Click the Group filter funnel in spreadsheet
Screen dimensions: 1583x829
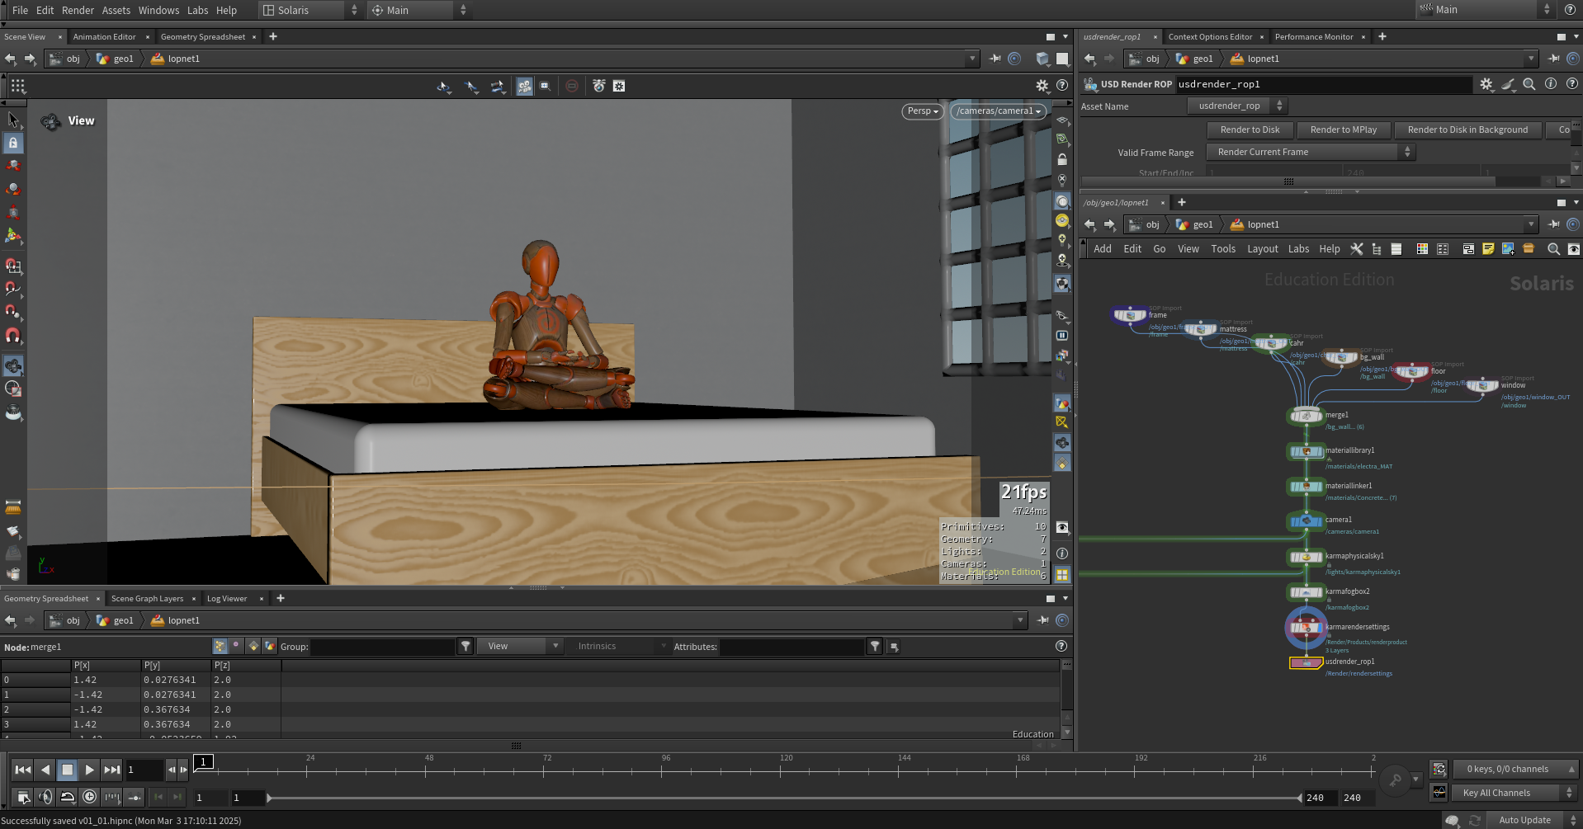coord(466,647)
